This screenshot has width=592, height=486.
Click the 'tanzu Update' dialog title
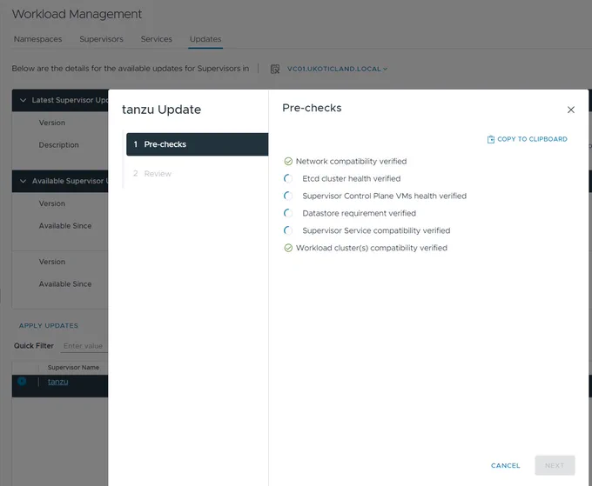tap(161, 110)
